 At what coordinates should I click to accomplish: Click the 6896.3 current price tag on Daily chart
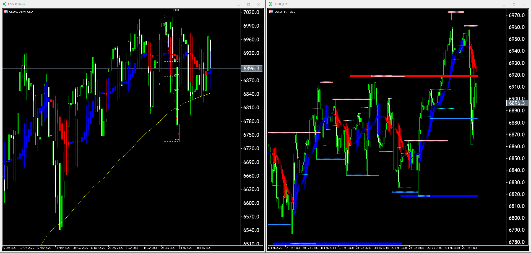pos(251,68)
